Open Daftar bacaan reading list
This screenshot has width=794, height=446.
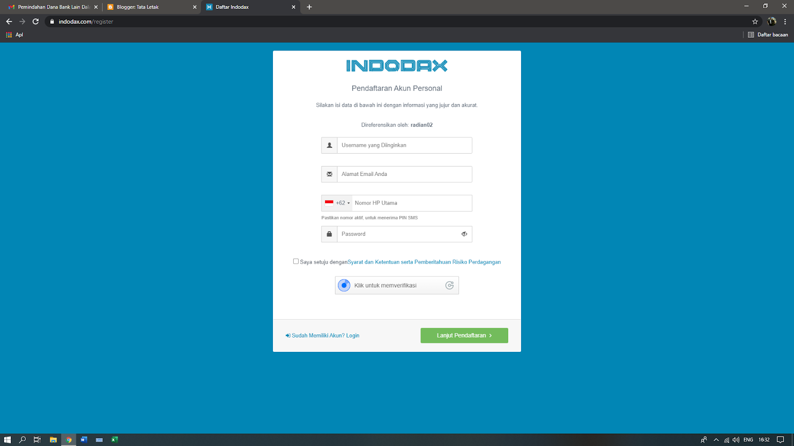[768, 35]
